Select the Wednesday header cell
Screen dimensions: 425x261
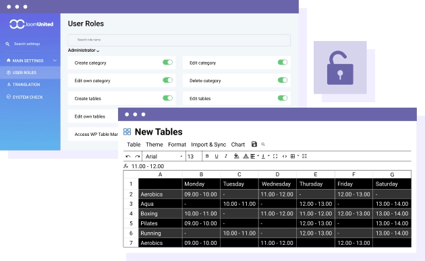click(277, 184)
